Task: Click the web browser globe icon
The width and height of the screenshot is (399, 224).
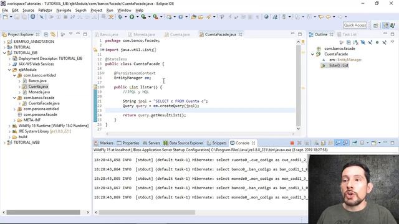Action: (x=266, y=17)
